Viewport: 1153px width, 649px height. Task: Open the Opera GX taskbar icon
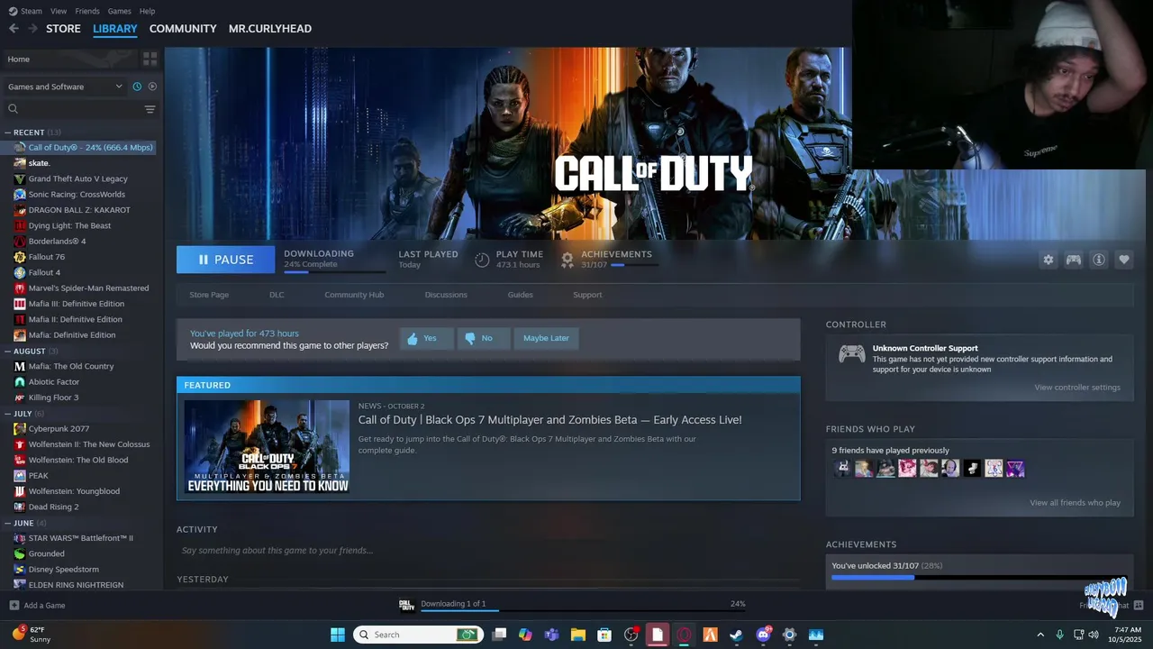[684, 635]
